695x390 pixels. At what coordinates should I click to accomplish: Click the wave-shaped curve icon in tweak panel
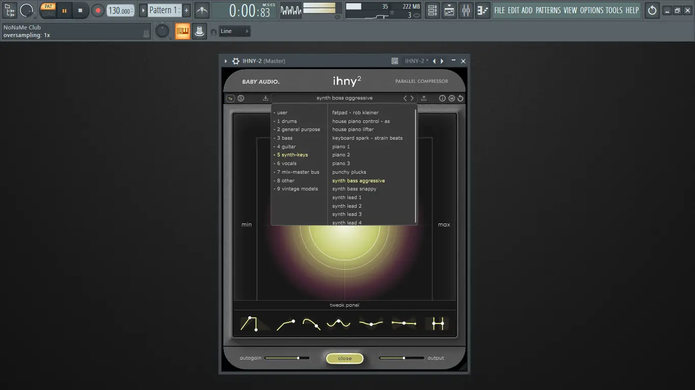[x=338, y=323]
